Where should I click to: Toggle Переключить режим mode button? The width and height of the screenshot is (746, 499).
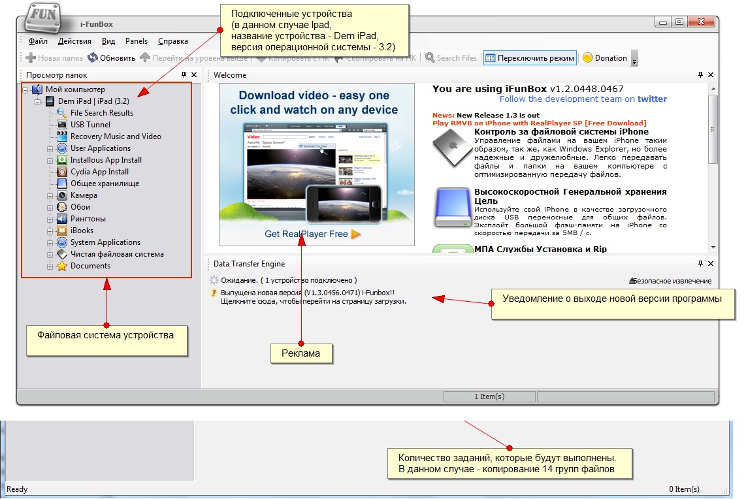(530, 58)
